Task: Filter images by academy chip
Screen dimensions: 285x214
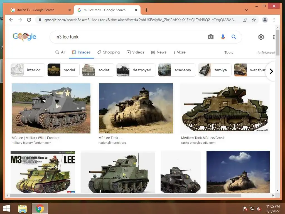Action: pos(177,70)
